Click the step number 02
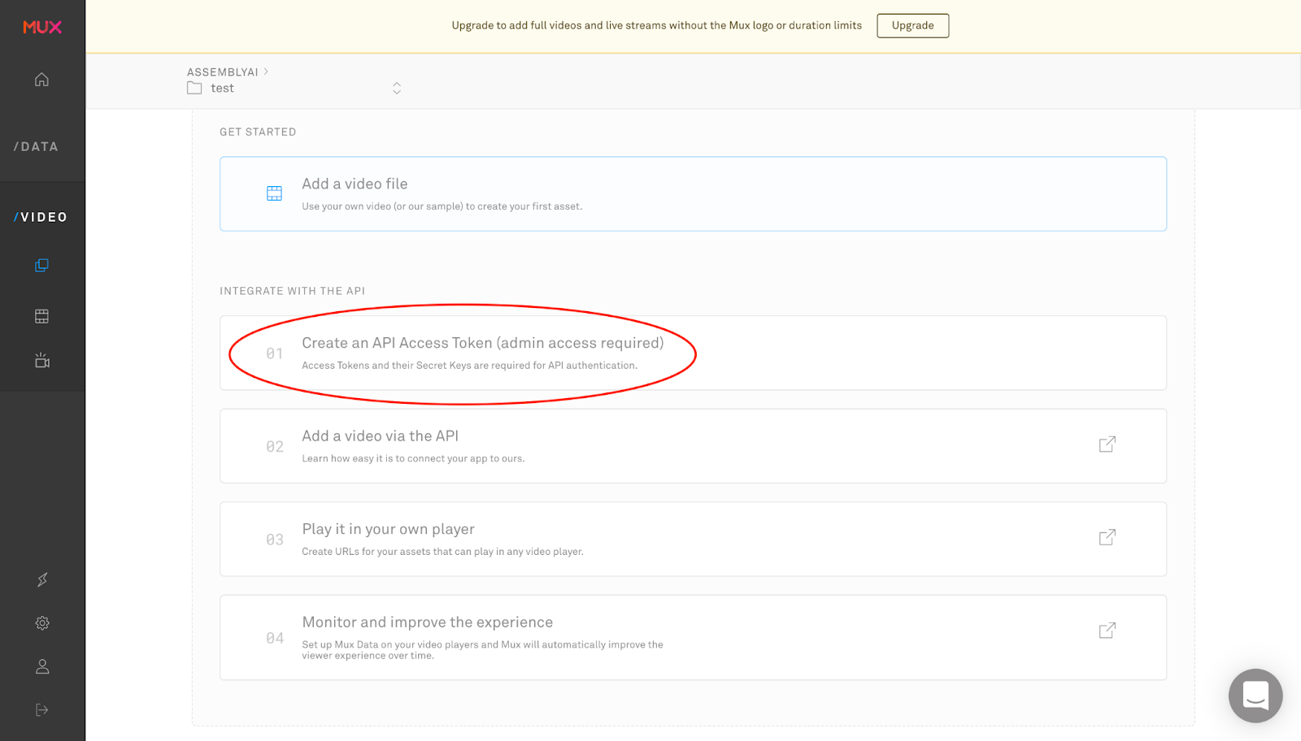The height and width of the screenshot is (741, 1301). [x=275, y=447]
